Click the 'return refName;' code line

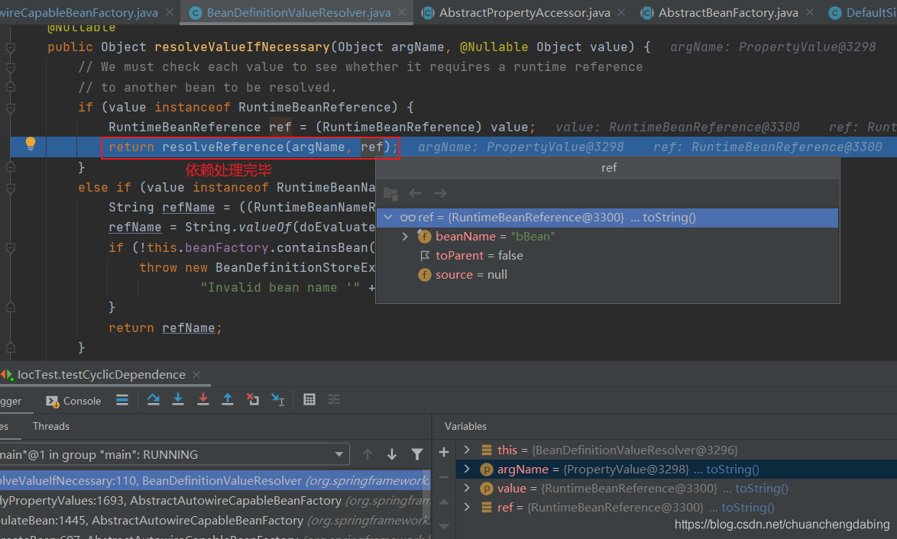tap(165, 328)
